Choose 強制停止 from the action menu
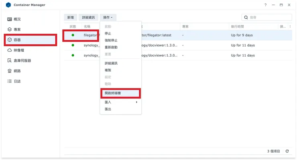This screenshot has height=160, width=297. (121, 41)
